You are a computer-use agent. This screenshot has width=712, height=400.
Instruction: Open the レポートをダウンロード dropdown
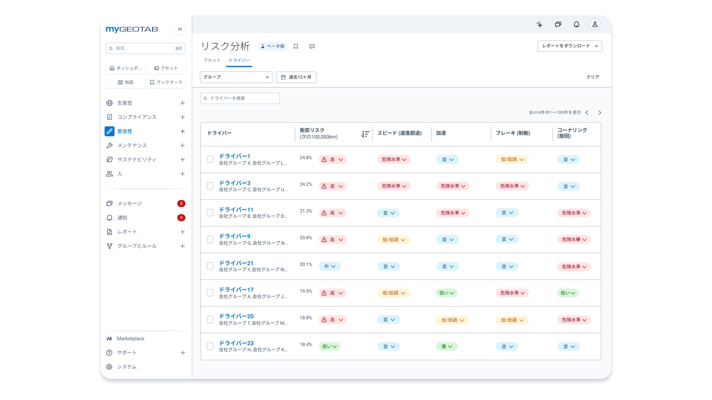point(570,46)
